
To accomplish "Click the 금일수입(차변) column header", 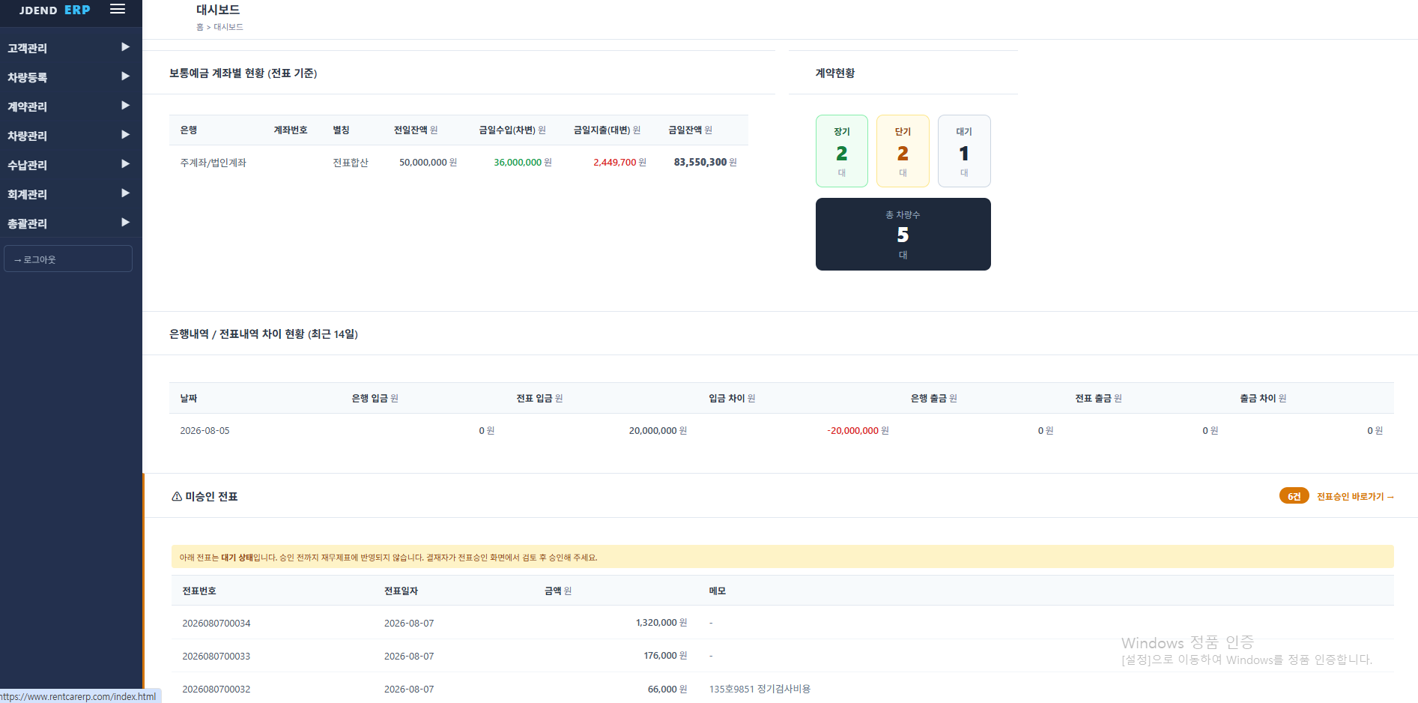I will pos(512,130).
